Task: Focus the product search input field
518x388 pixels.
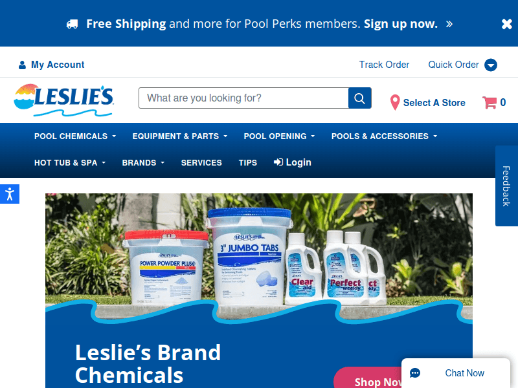Action: pyautogui.click(x=243, y=98)
